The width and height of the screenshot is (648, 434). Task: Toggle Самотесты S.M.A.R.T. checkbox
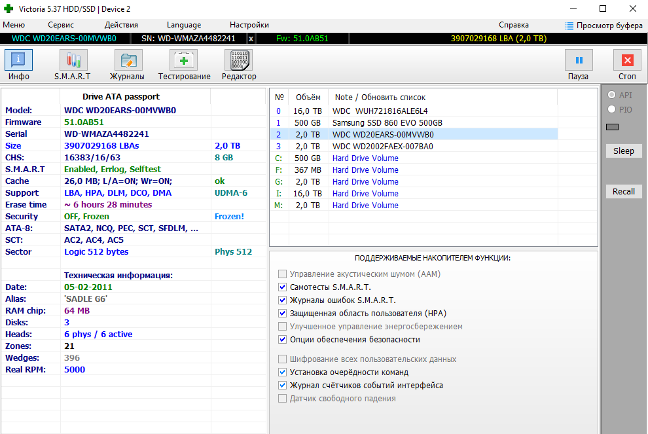click(283, 287)
